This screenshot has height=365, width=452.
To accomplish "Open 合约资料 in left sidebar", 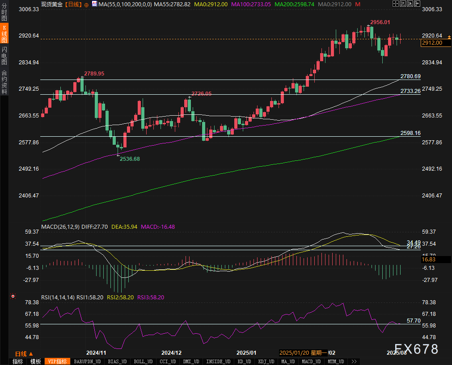I will point(4,82).
